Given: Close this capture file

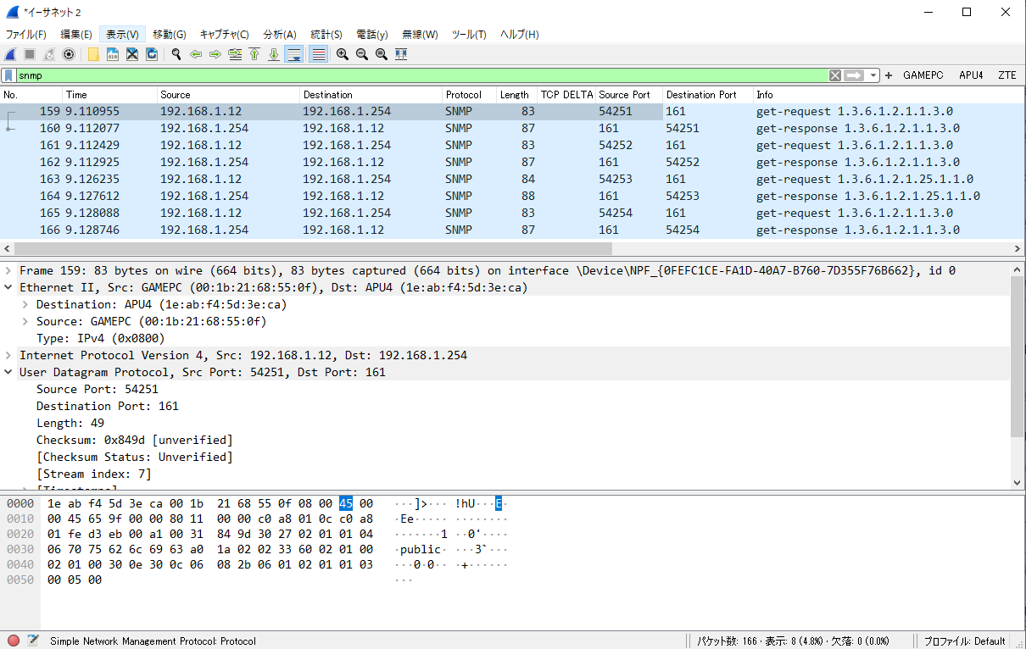Looking at the screenshot, I should pos(132,54).
